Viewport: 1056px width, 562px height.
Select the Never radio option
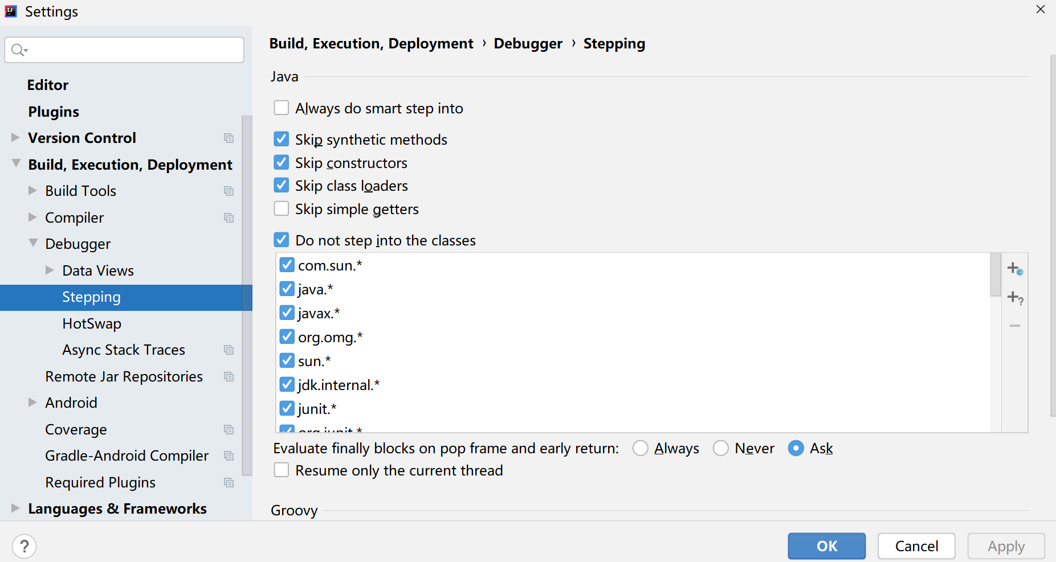[x=721, y=449]
